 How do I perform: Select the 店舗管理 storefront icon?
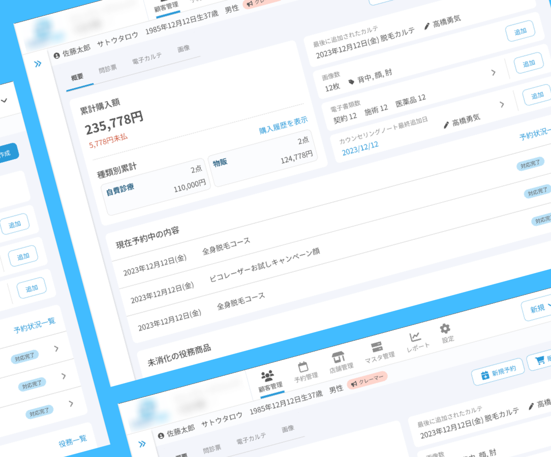coord(337,357)
